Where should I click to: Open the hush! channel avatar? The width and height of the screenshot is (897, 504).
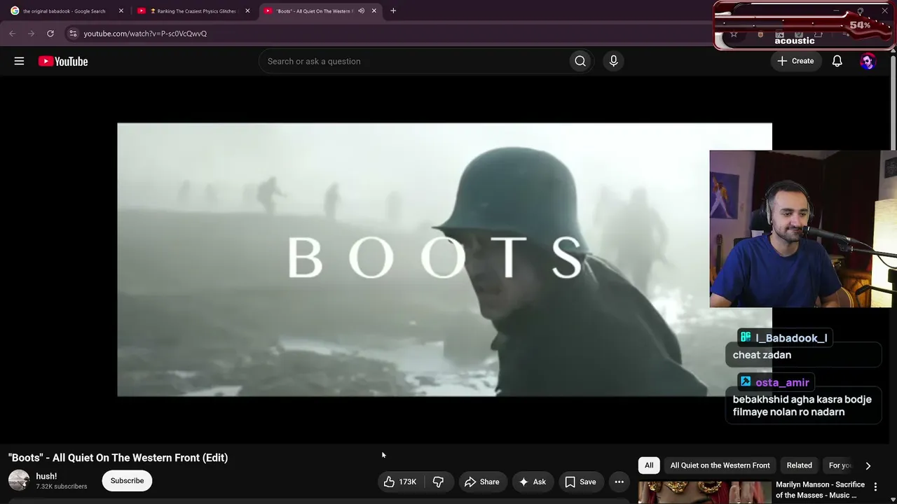point(19,480)
